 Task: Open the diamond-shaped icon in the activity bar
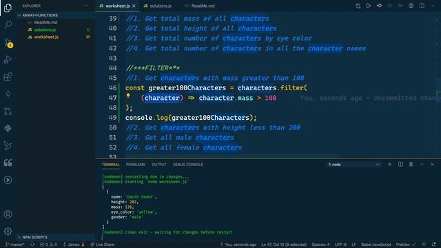click(x=8, y=128)
